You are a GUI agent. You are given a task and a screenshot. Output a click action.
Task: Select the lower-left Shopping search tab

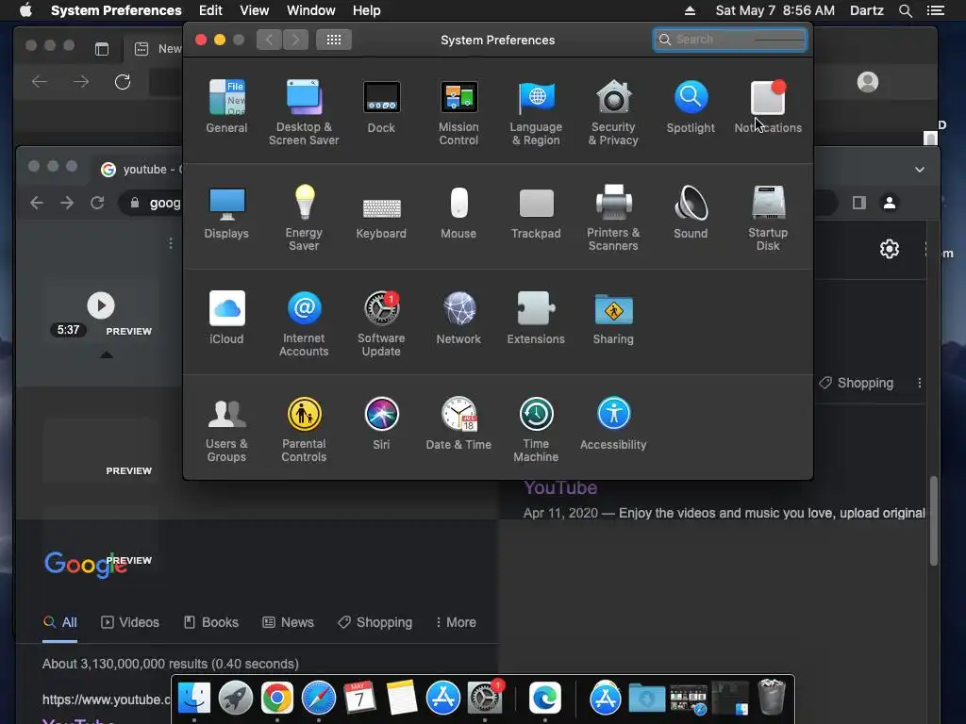(x=375, y=622)
